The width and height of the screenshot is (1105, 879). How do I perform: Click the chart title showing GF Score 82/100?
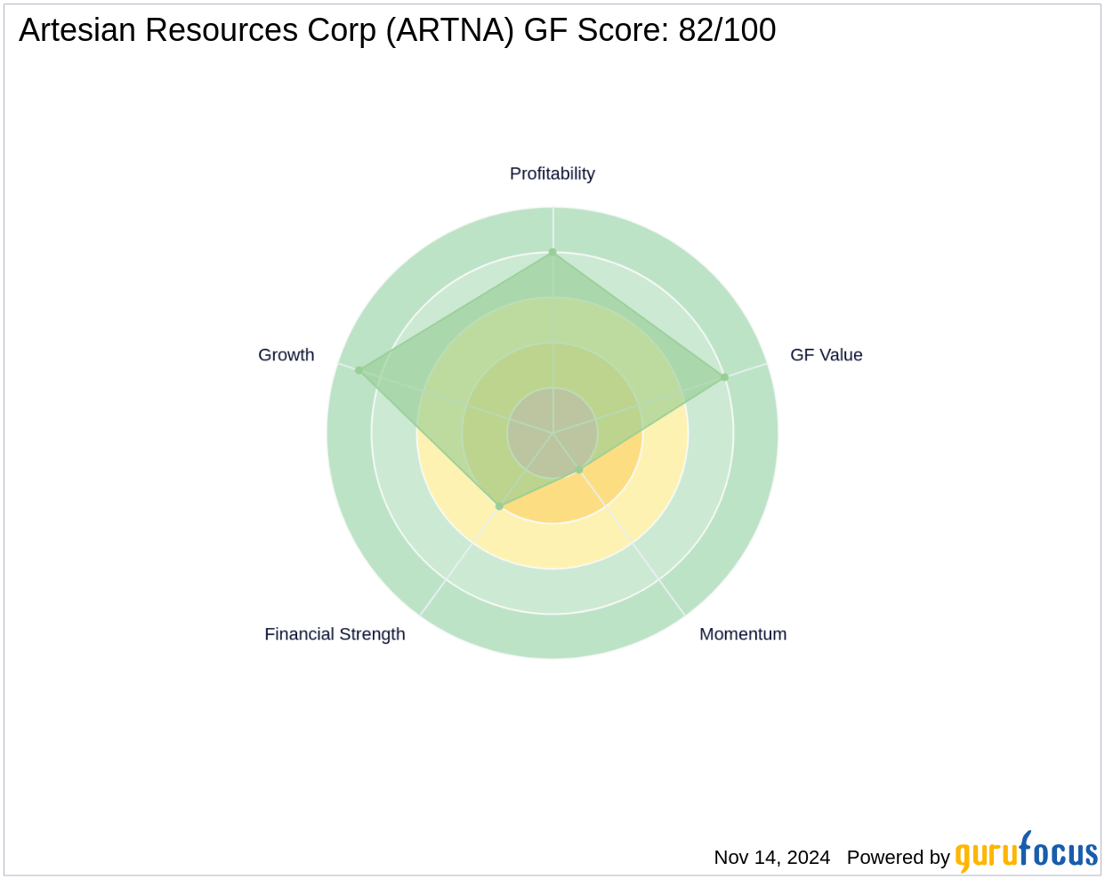pos(397,30)
